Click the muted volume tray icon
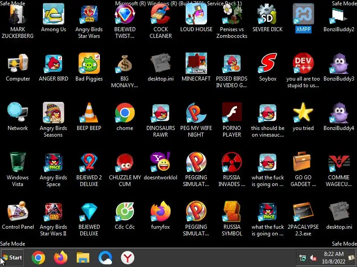 pyautogui.click(x=313, y=258)
